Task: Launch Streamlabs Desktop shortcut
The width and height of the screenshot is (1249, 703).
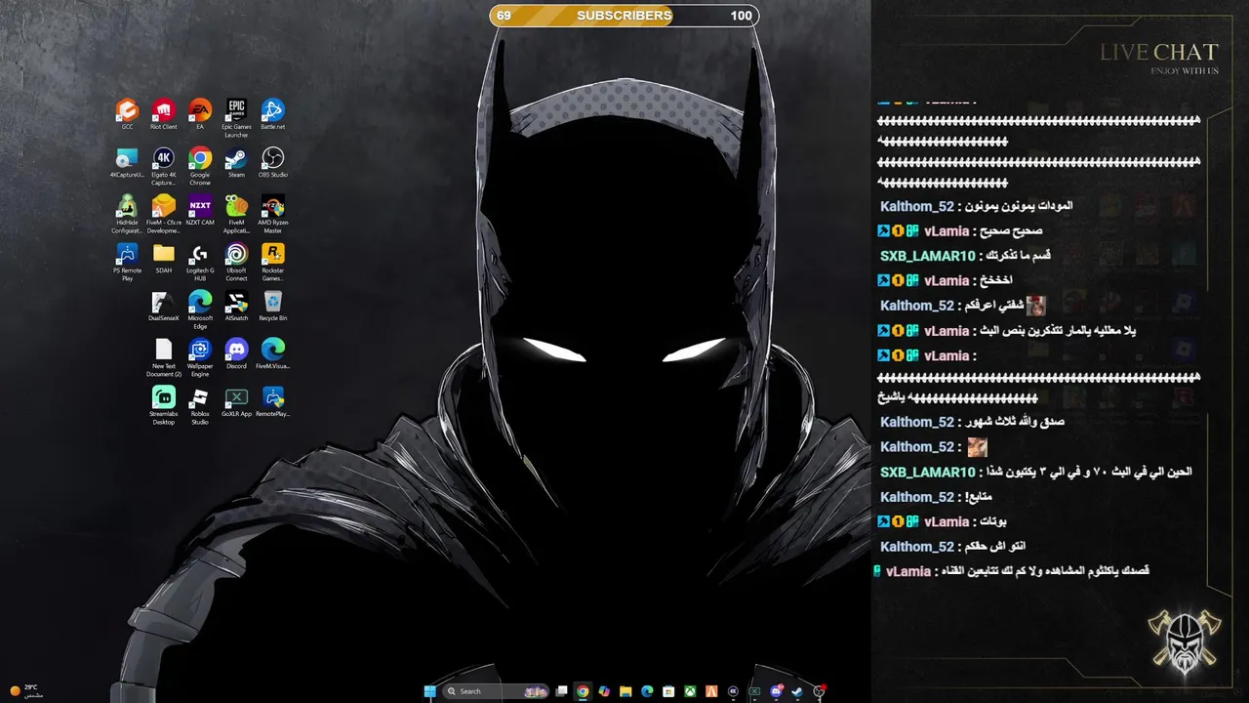Action: click(163, 405)
